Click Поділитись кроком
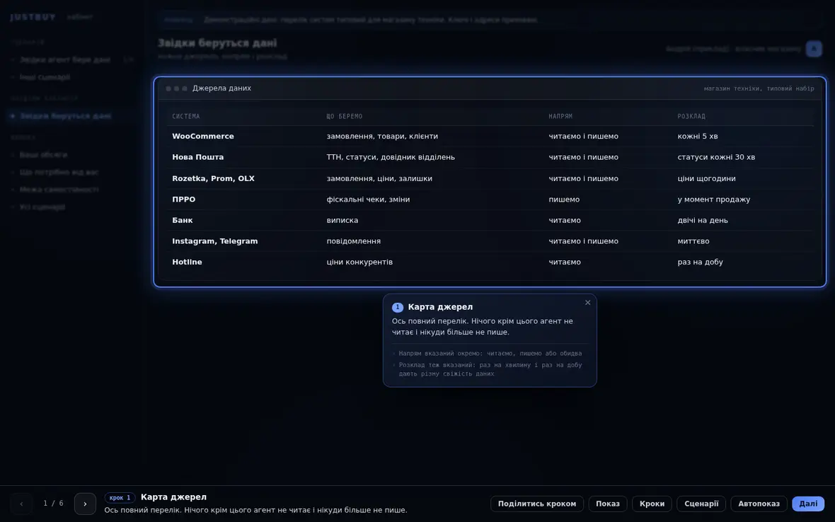 (x=537, y=504)
